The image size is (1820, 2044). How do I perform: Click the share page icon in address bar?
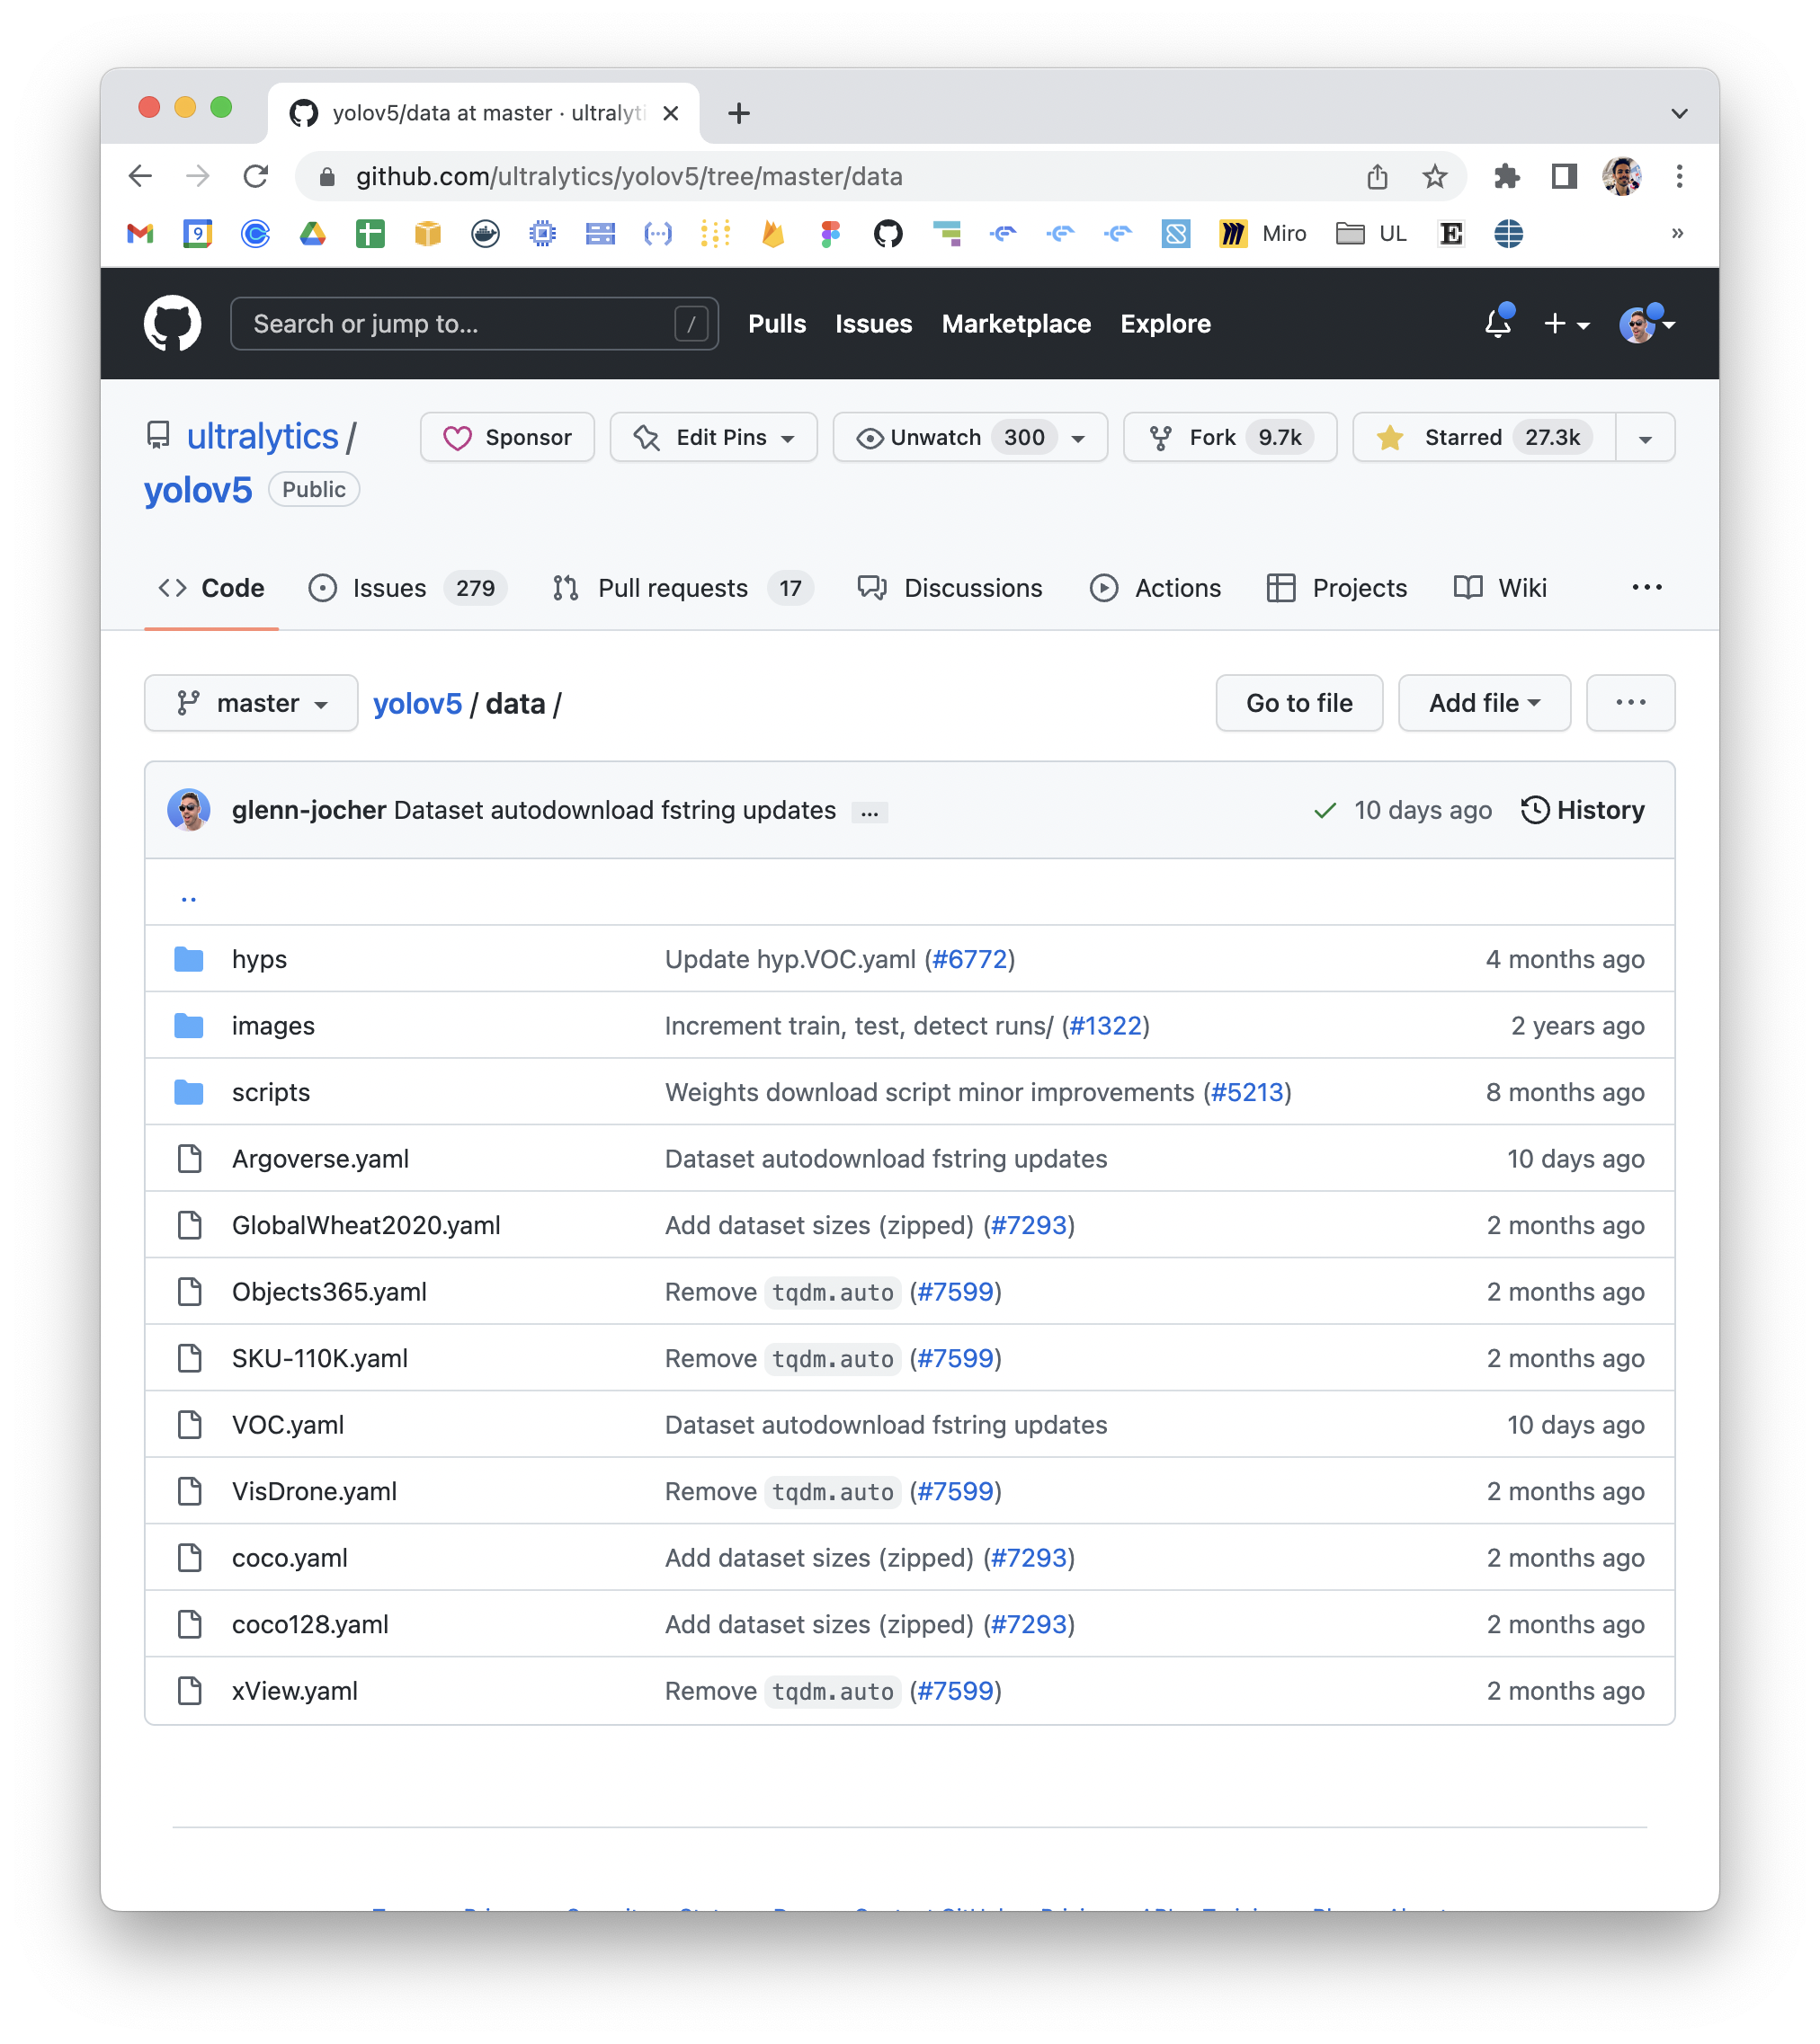tap(1378, 177)
